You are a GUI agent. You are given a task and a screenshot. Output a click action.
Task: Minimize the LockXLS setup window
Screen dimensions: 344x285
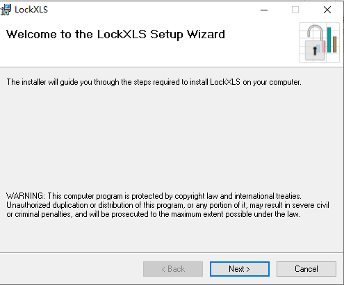(264, 10)
